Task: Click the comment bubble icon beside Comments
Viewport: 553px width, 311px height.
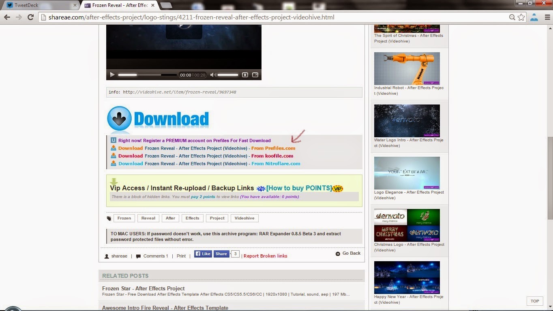Action: [x=139, y=256]
